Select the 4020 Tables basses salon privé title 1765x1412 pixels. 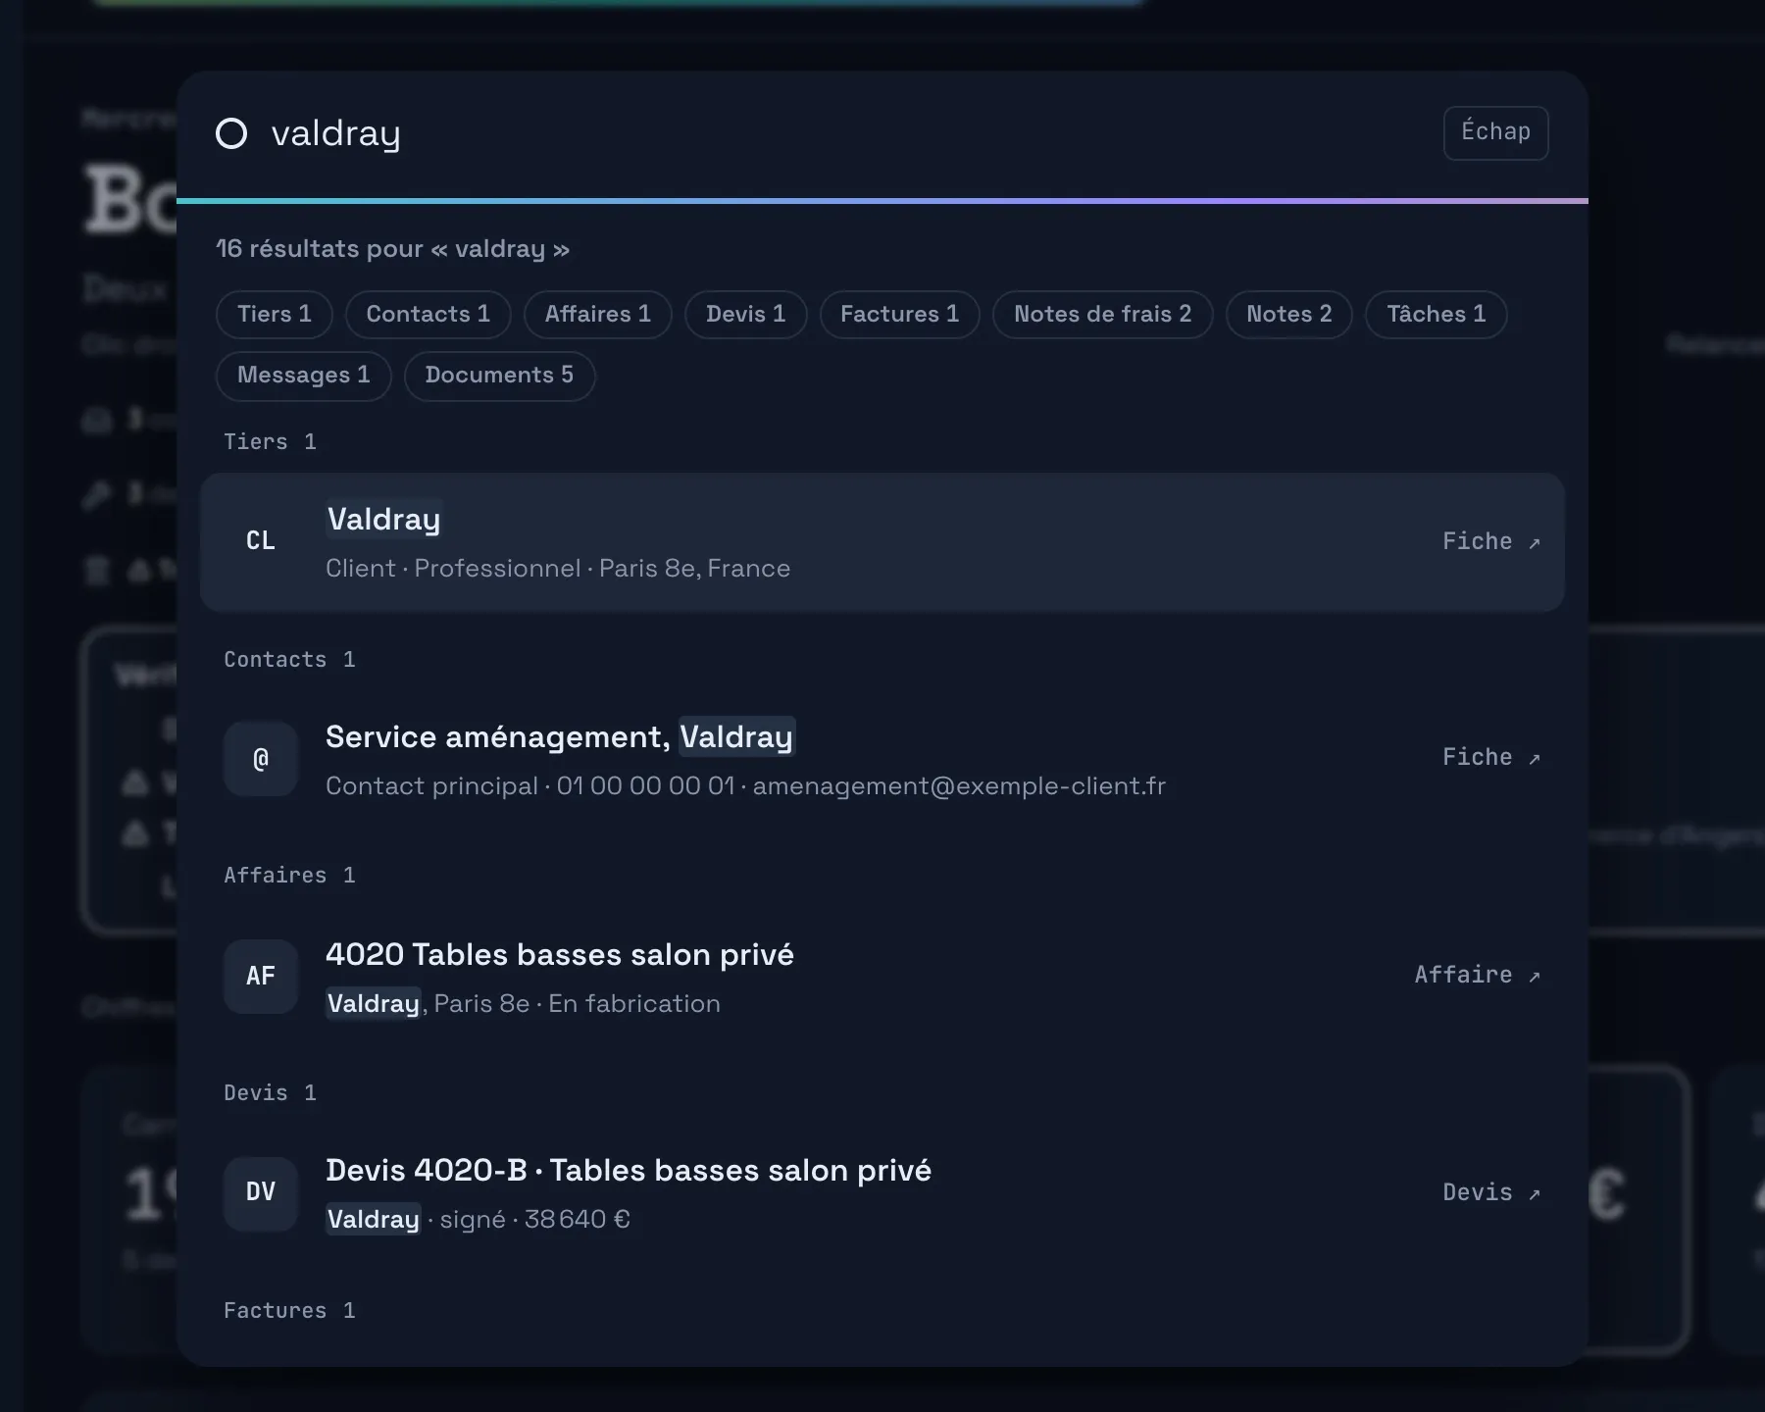click(x=560, y=954)
